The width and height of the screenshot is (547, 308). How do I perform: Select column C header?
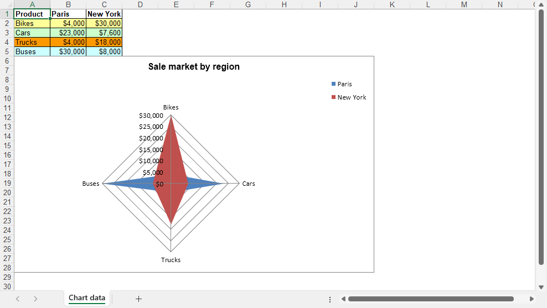click(104, 4)
